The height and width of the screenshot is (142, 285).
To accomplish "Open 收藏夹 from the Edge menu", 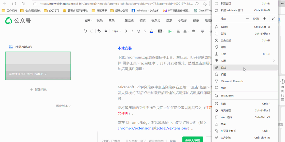I will [x=245, y=27].
